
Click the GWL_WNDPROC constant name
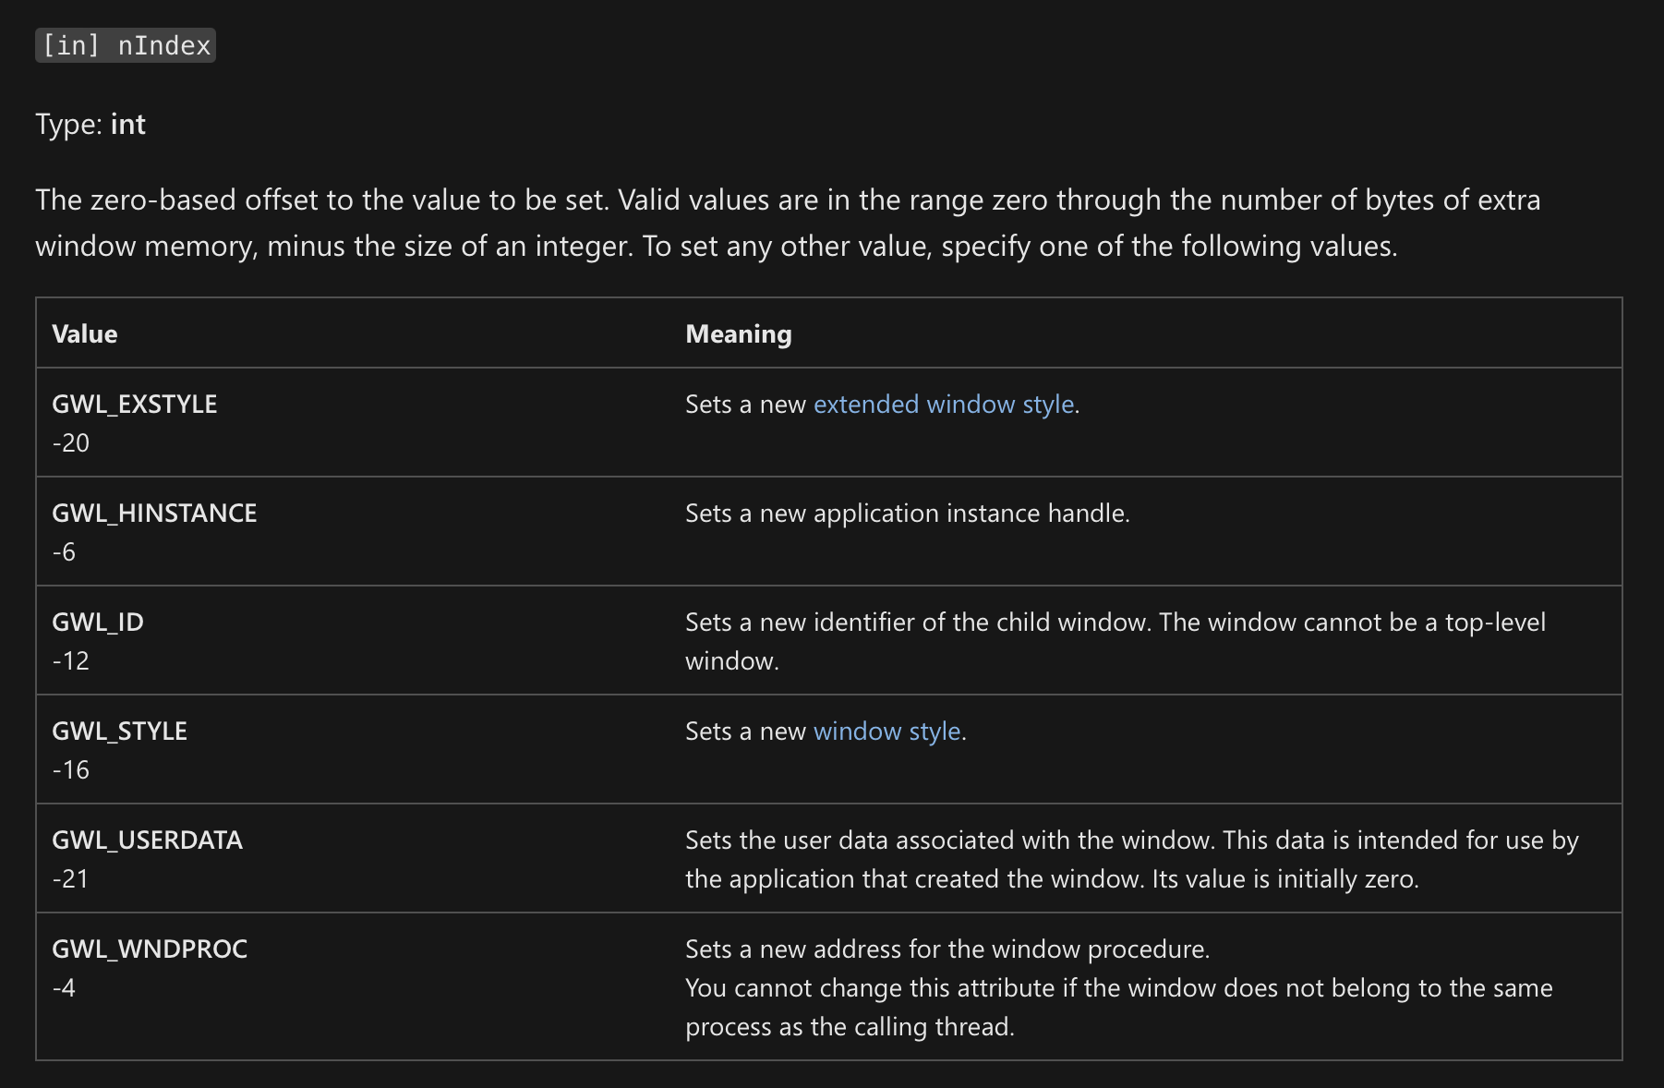tap(150, 949)
